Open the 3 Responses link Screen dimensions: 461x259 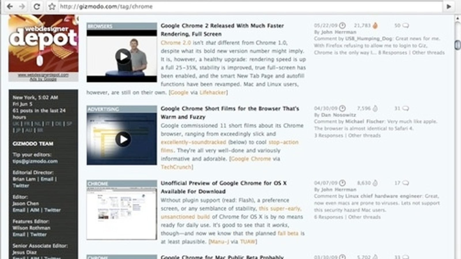click(328, 135)
